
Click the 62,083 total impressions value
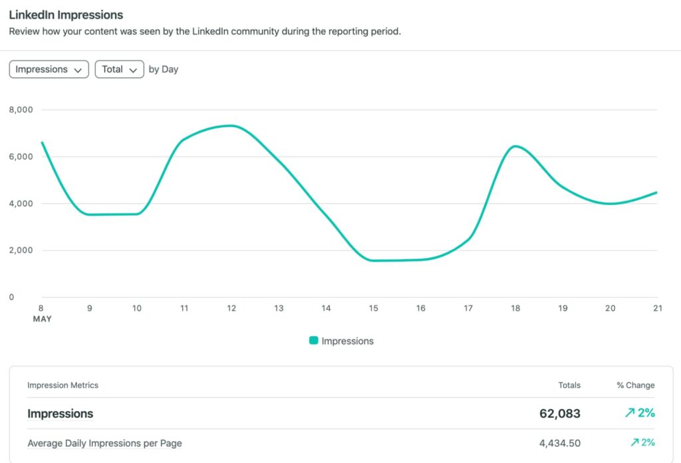559,414
